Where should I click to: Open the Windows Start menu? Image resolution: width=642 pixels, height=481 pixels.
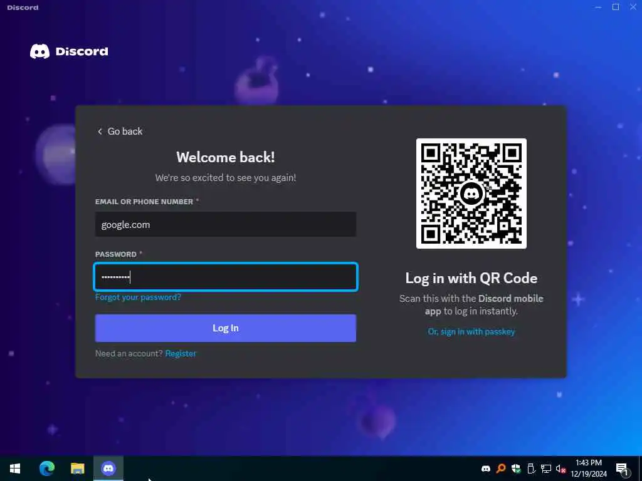pyautogui.click(x=15, y=468)
